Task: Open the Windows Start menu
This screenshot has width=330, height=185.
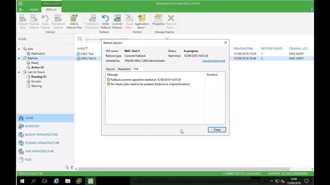Action: point(22,181)
